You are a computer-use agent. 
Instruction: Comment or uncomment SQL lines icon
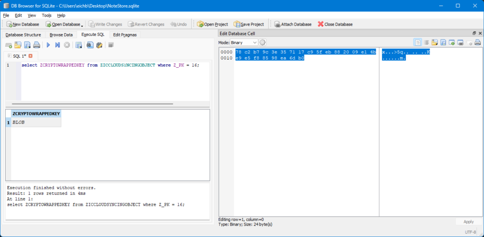click(111, 45)
